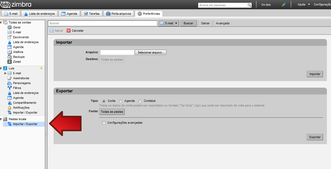Click the sidebar splitter resize handle

click(46, 135)
